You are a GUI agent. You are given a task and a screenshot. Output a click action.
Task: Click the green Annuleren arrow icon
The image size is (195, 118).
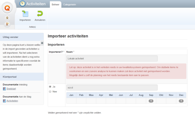tap(40, 14)
